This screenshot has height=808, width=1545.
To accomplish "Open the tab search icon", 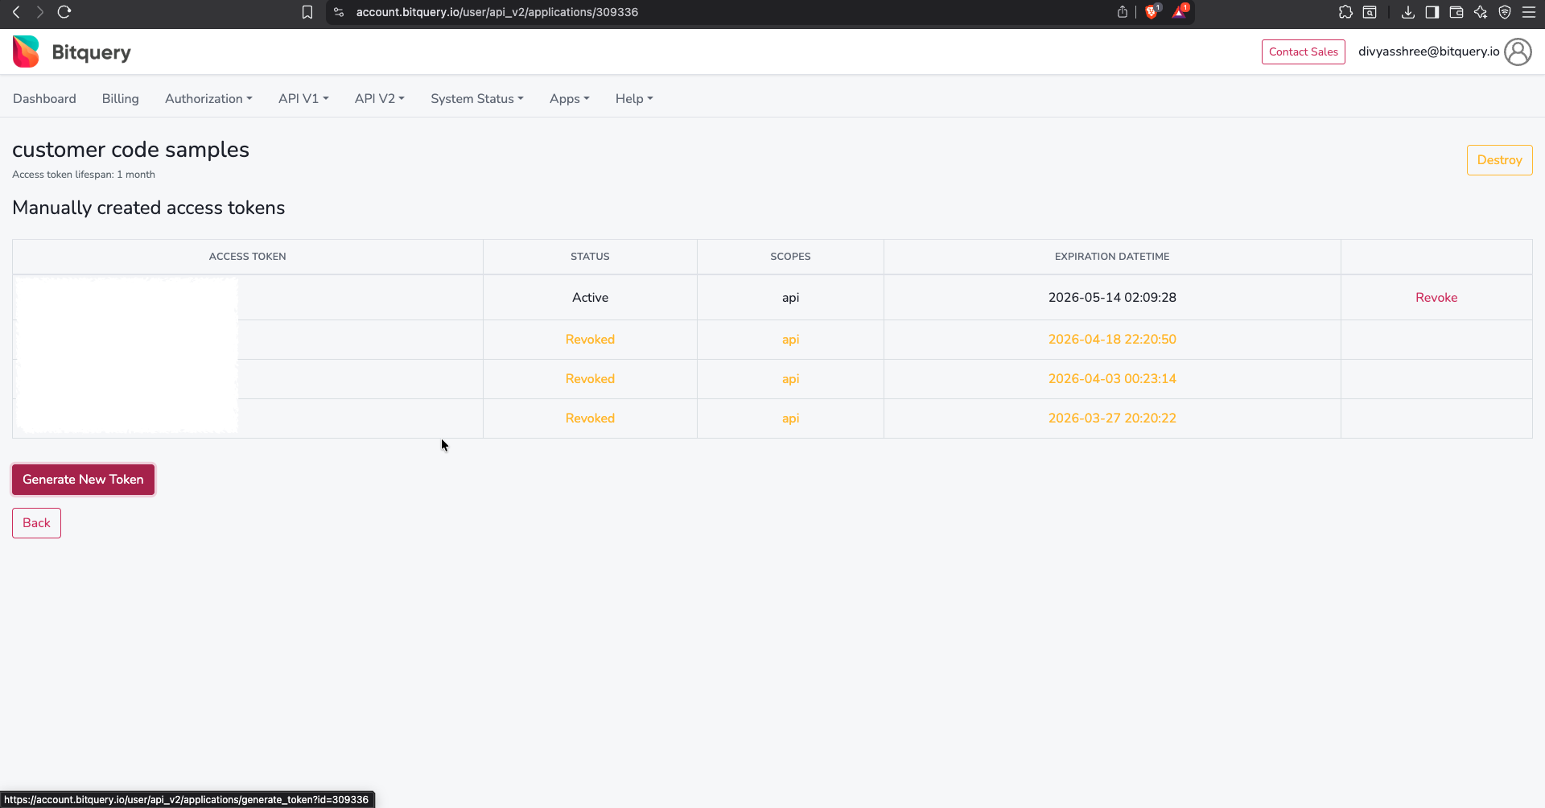I will pyautogui.click(x=1370, y=12).
